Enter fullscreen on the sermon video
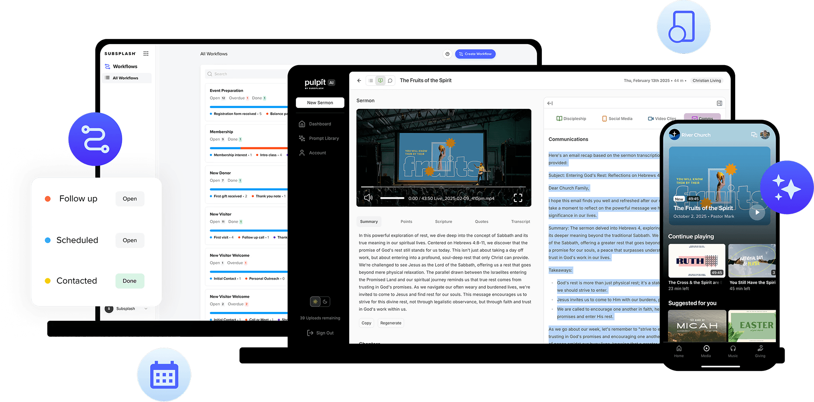Image resolution: width=814 pixels, height=402 pixels. (x=518, y=198)
